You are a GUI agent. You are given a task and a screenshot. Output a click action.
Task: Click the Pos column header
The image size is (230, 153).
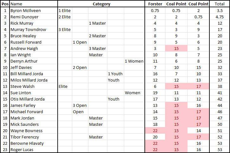[x=5, y=4]
